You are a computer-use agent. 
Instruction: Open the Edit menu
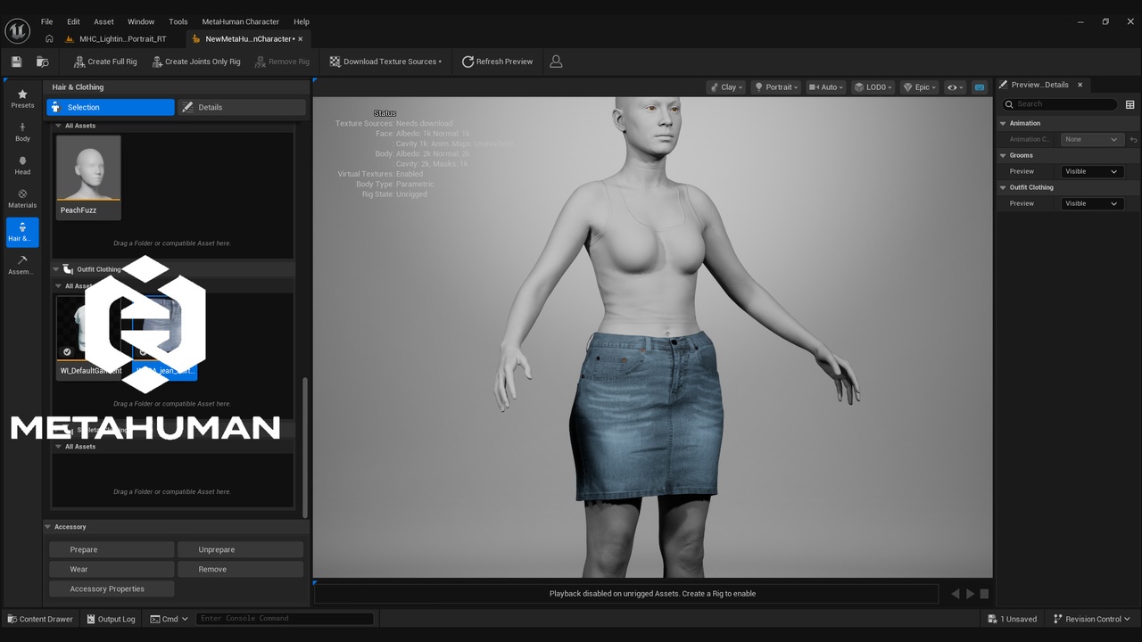point(73,21)
